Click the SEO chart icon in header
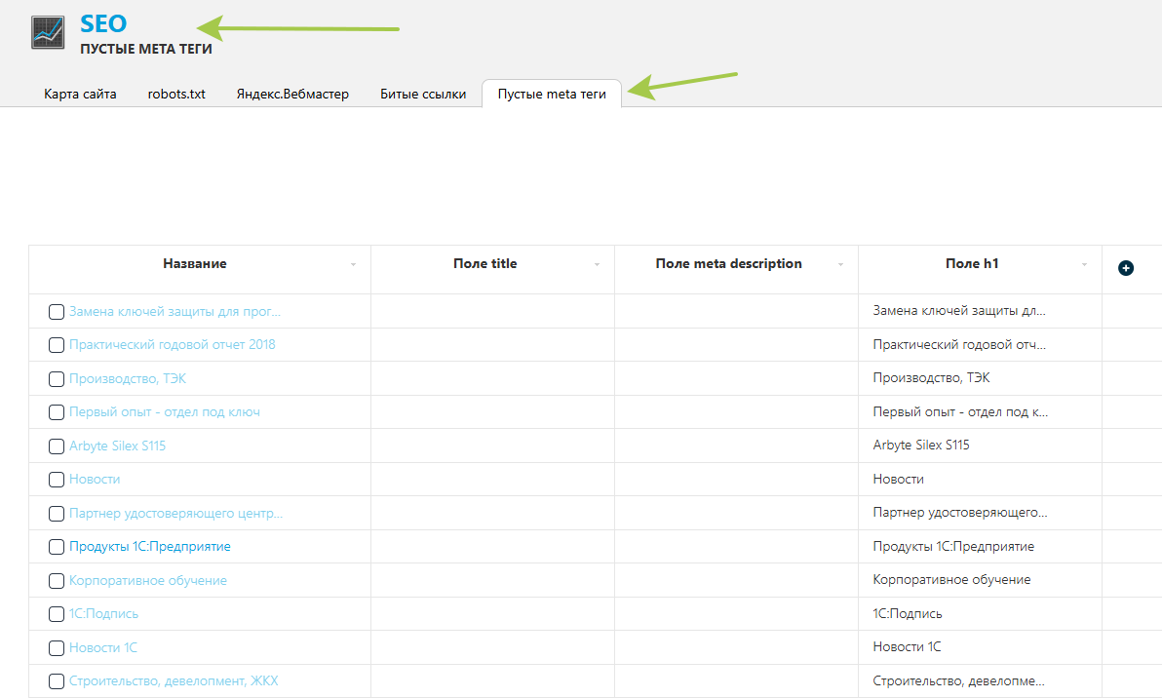Image resolution: width=1162 pixels, height=698 pixels. (x=49, y=32)
